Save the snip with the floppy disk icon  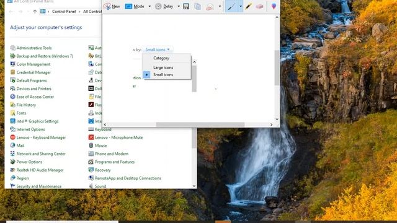pos(186,6)
